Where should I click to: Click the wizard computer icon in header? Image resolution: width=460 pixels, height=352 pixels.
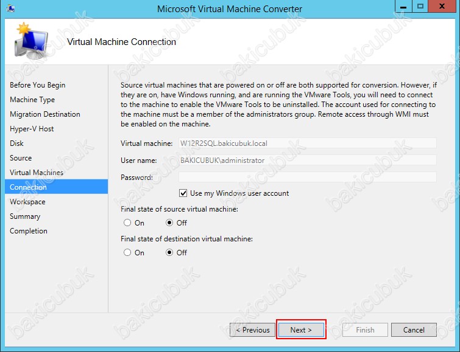tap(31, 41)
